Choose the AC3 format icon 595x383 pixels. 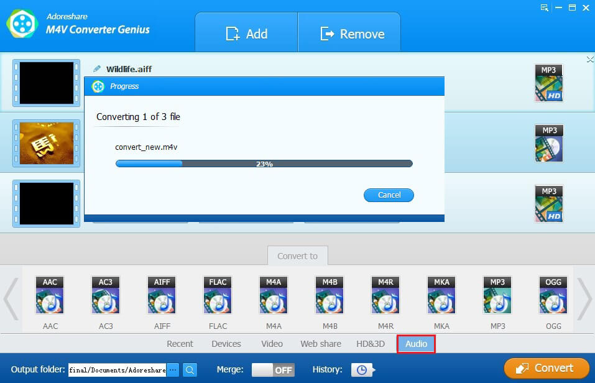pos(106,295)
